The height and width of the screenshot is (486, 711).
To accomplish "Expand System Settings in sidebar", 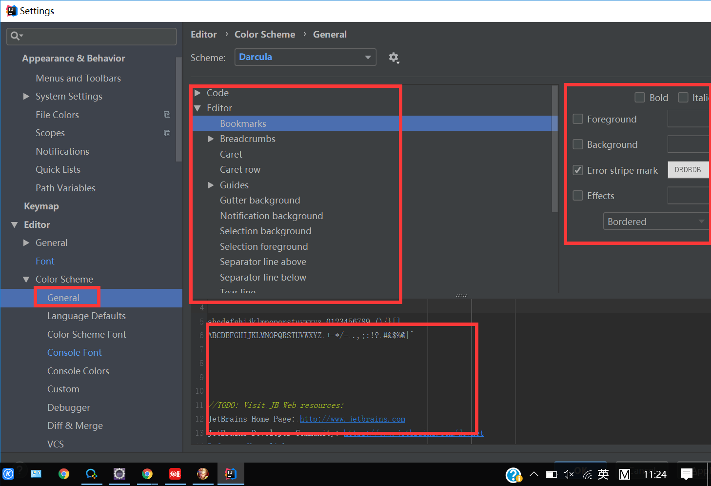I will 26,96.
